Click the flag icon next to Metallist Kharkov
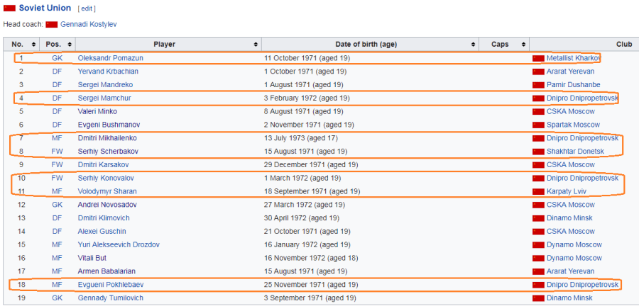Screen dimensions: 639x306 (538, 58)
